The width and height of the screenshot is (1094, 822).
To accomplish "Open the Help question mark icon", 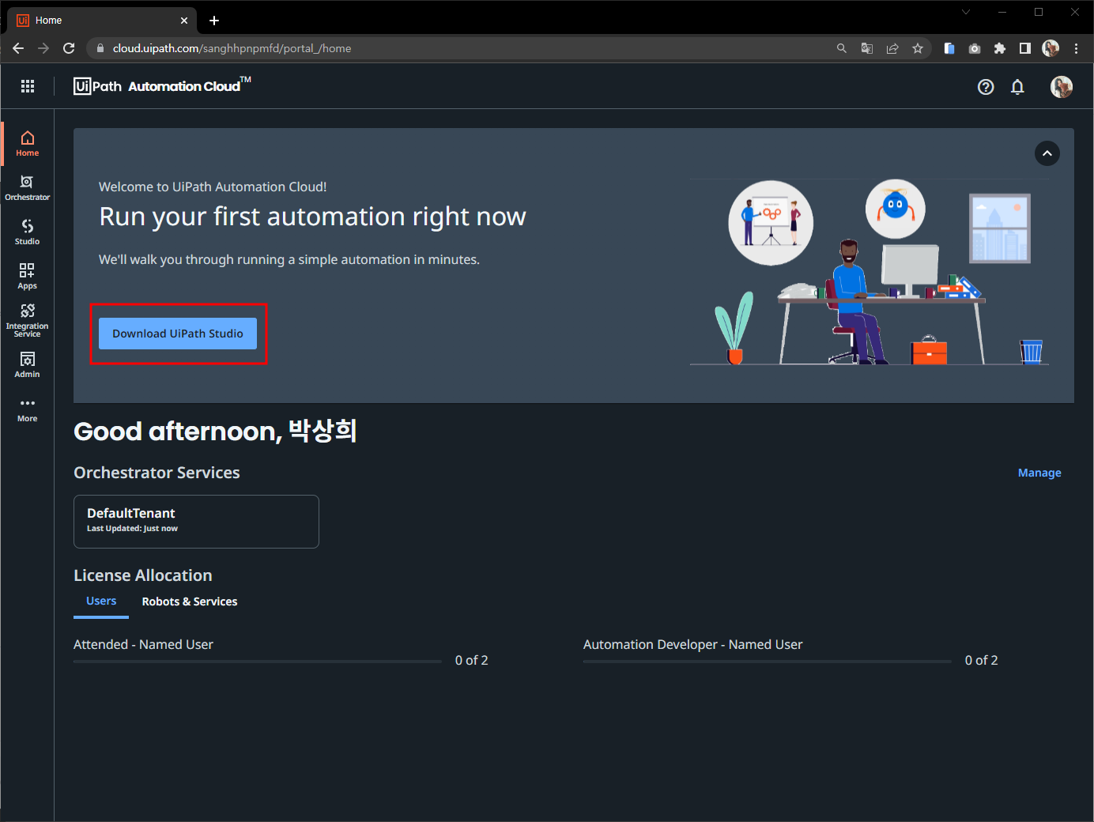I will pyautogui.click(x=986, y=87).
